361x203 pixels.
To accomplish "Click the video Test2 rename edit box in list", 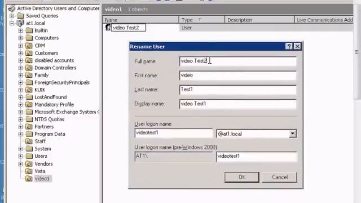I will click(129, 28).
